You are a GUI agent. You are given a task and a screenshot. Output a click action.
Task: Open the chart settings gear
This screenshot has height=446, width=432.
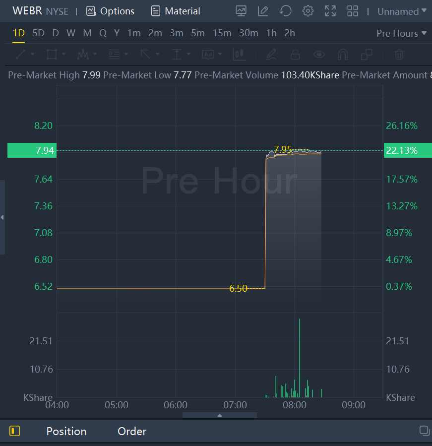coord(308,11)
